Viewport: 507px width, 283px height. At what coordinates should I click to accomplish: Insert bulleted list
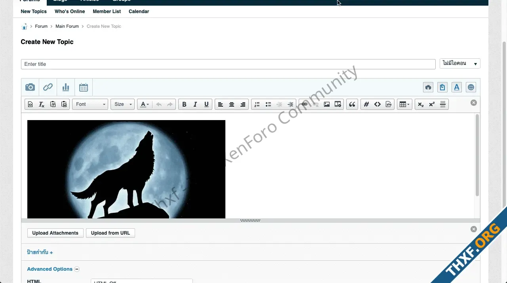pos(268,104)
